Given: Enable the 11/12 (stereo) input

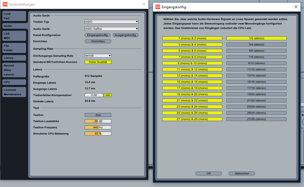Looking at the screenshot, I should pyautogui.click(x=256, y=69).
